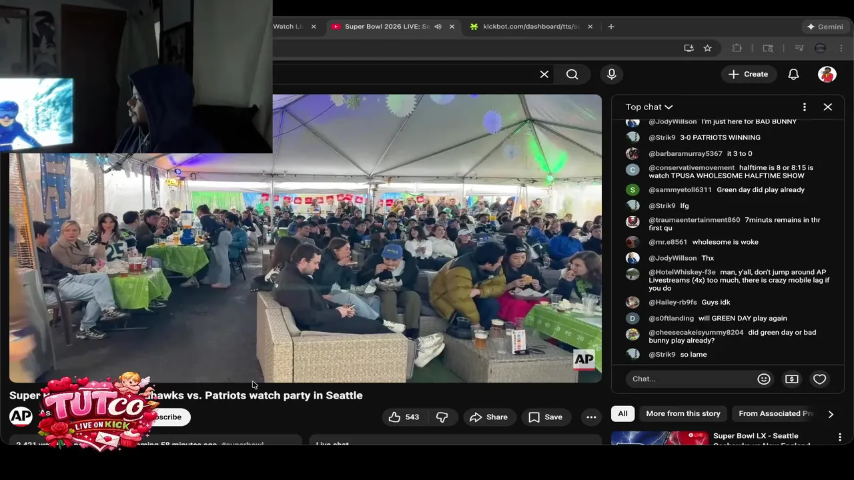Click the Super Bowl LX video thumbnail
This screenshot has width=854, height=480.
coord(660,438)
